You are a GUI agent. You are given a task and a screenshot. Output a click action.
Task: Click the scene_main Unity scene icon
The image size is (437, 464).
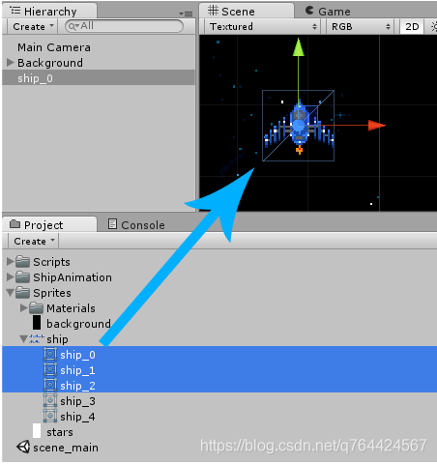click(x=23, y=447)
